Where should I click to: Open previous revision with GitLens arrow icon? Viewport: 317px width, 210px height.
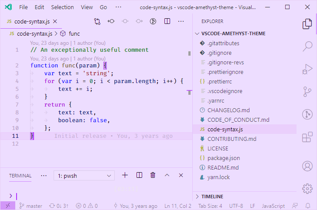point(111,21)
